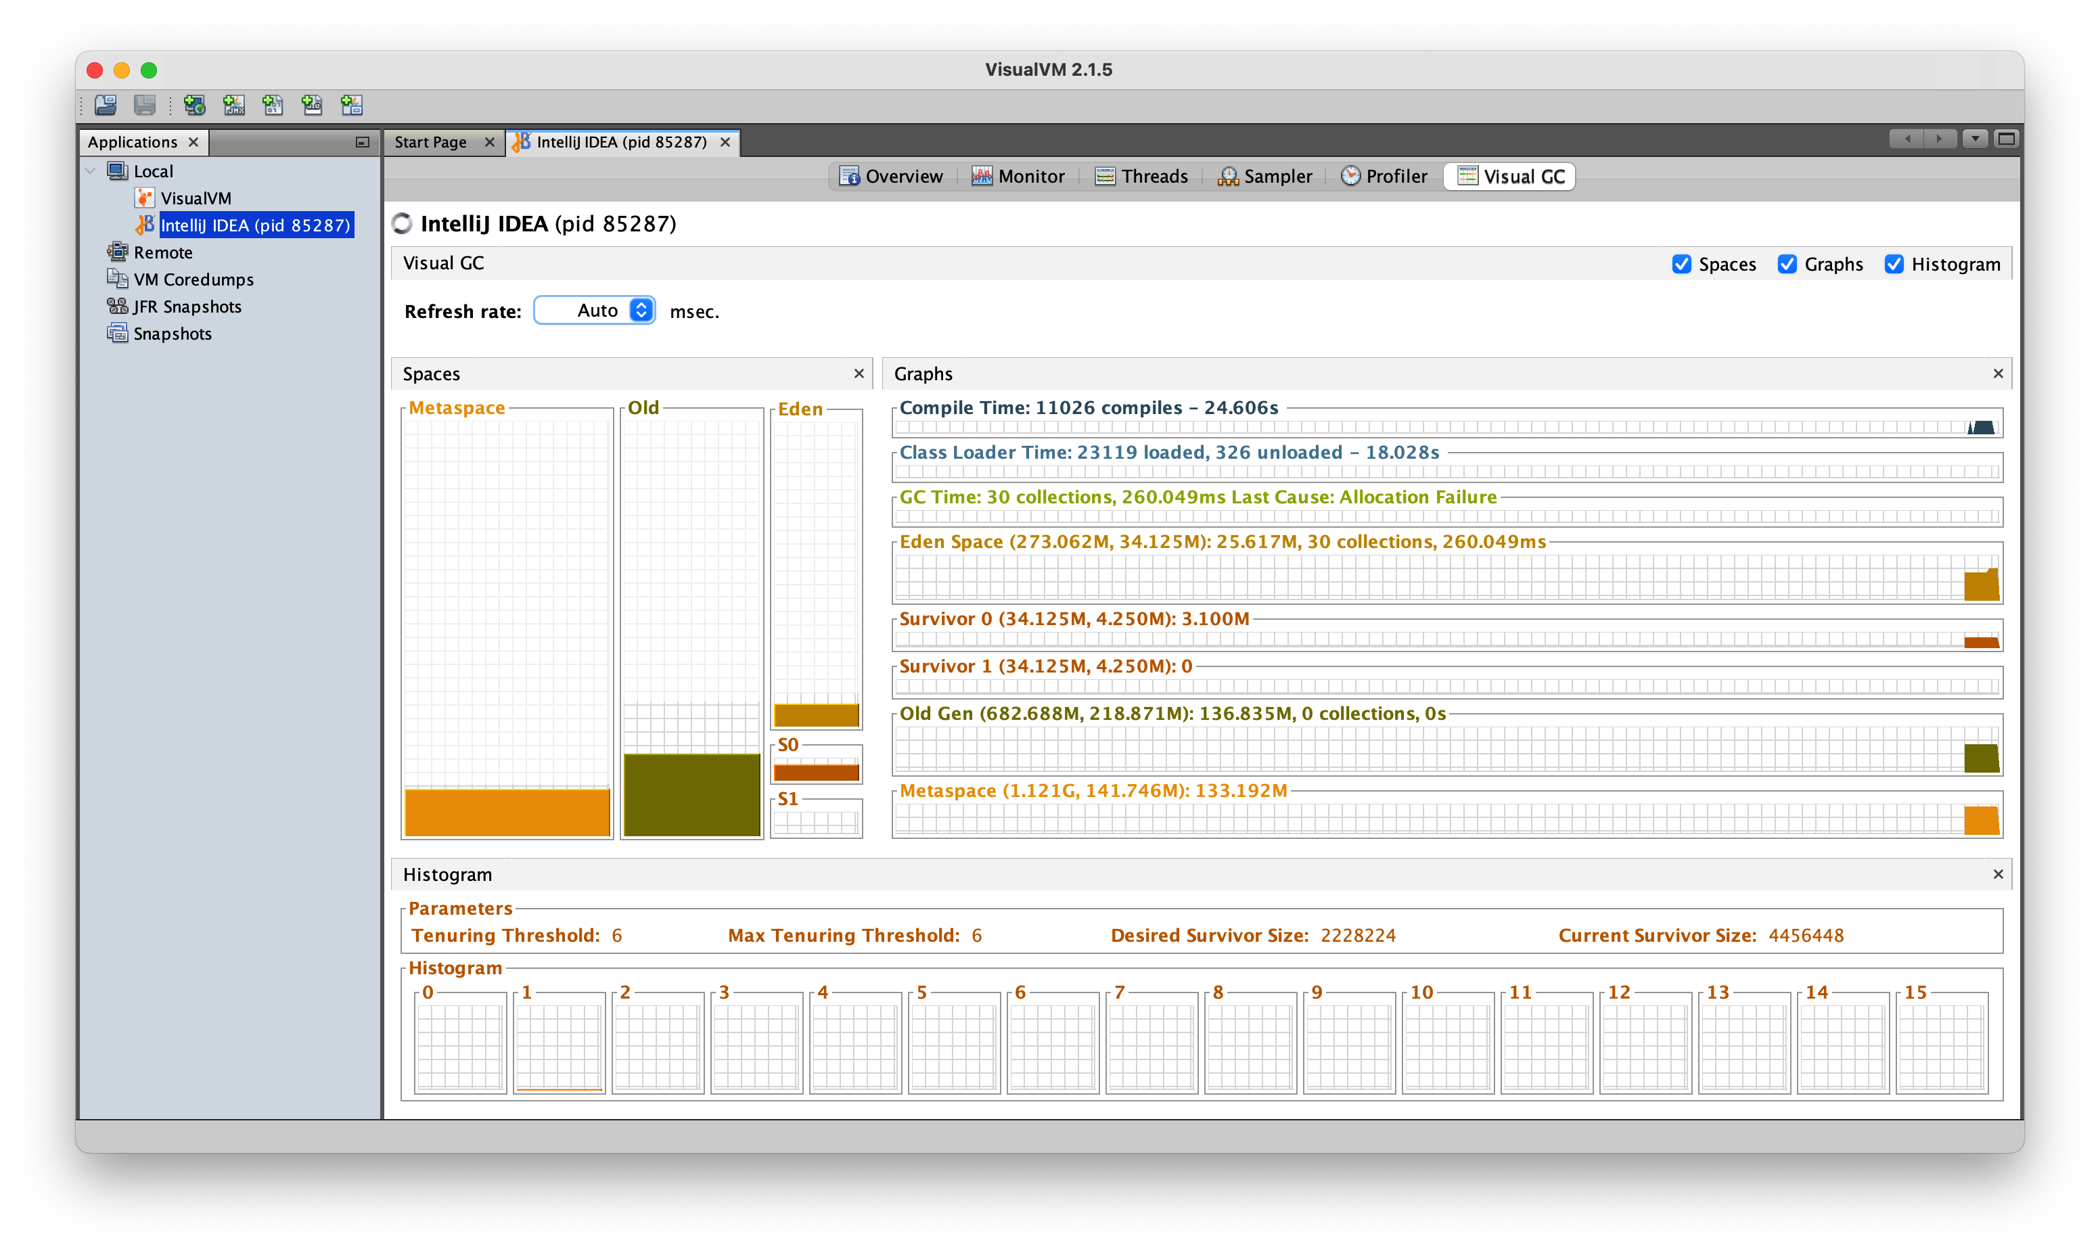Select the Applications panel tab

click(133, 142)
